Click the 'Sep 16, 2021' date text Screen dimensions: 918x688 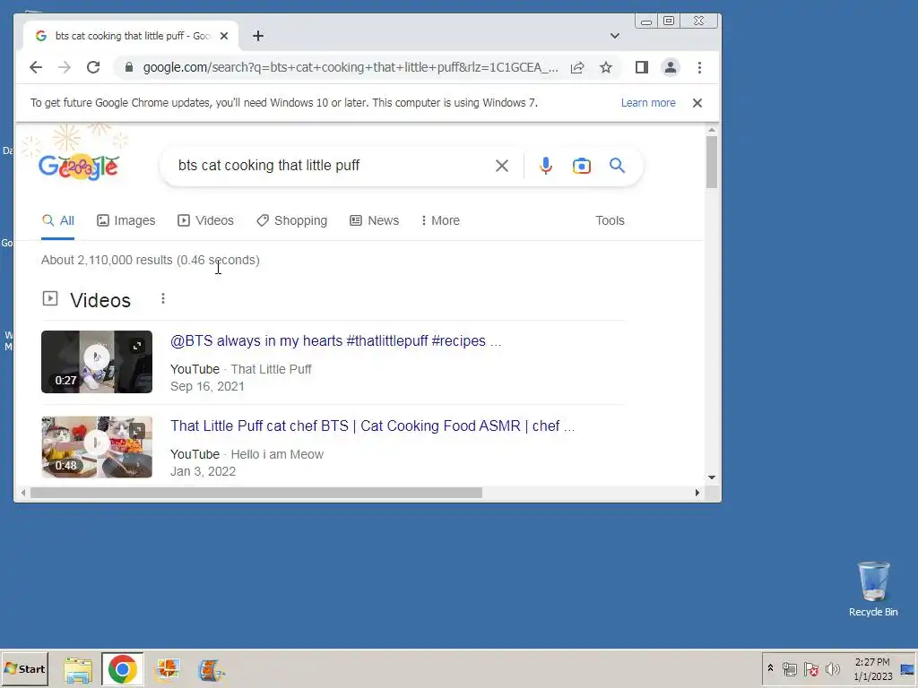tap(207, 386)
